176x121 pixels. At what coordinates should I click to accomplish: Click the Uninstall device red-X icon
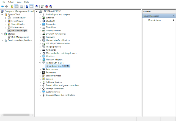46,6
